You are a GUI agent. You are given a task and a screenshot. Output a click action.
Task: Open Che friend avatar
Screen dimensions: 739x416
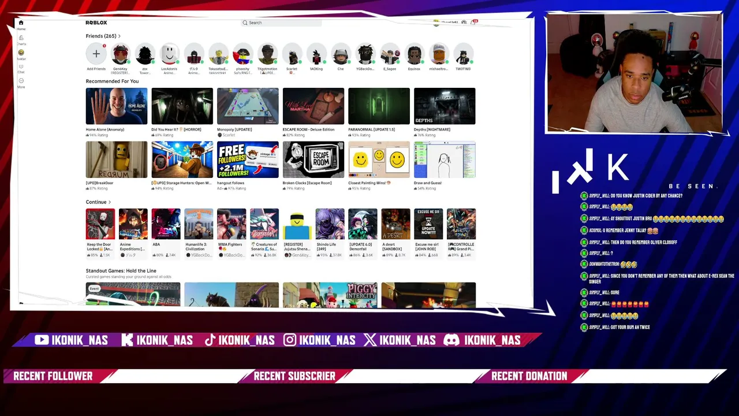tap(341, 54)
